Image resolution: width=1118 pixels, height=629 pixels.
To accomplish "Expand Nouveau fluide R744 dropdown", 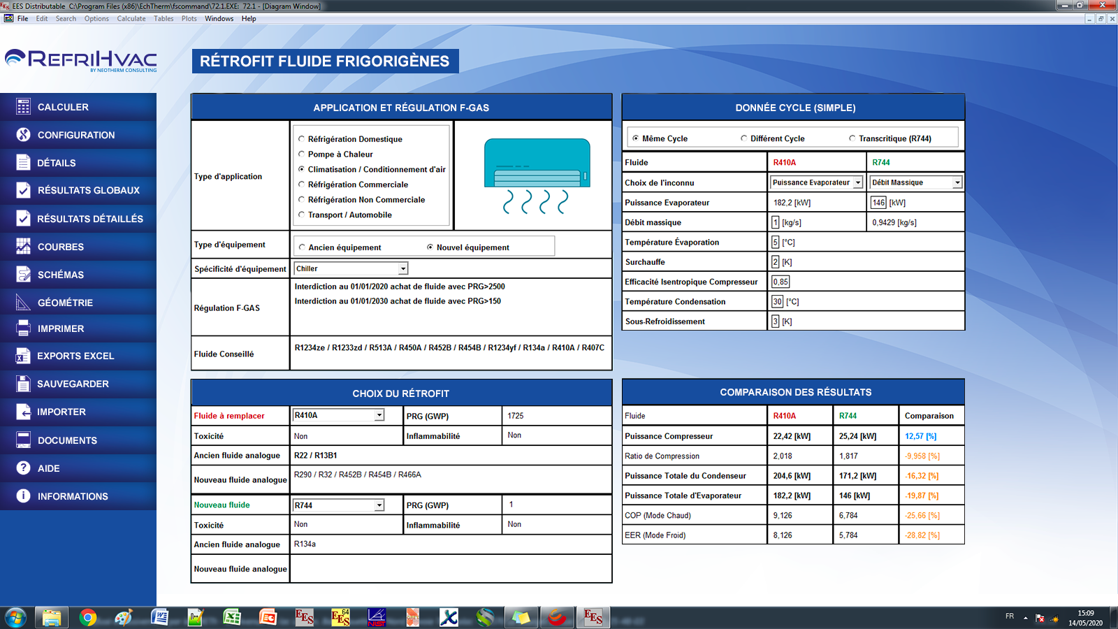I will 379,505.
